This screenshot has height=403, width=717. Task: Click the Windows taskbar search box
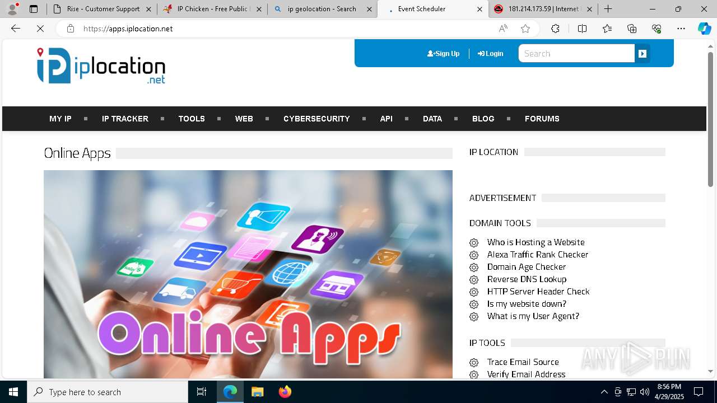(108, 392)
